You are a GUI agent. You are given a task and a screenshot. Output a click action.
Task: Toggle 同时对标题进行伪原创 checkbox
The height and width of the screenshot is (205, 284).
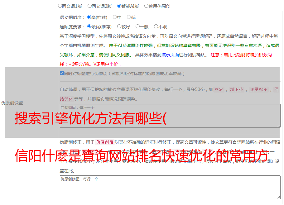[62, 73]
